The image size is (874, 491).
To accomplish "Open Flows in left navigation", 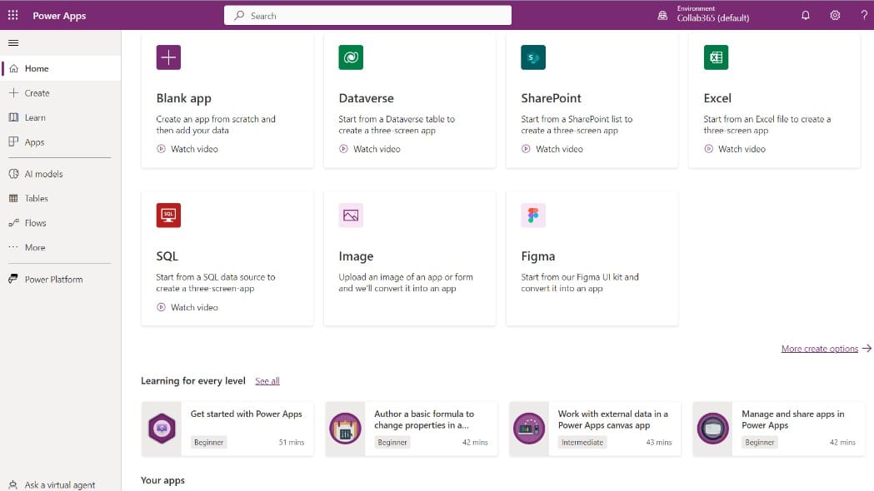I will 35,223.
